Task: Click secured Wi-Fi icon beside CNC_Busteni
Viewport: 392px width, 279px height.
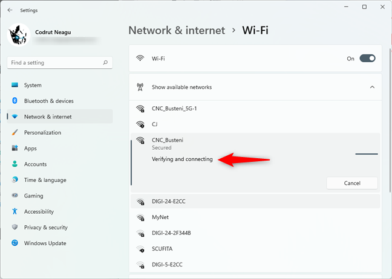Action: (x=140, y=140)
